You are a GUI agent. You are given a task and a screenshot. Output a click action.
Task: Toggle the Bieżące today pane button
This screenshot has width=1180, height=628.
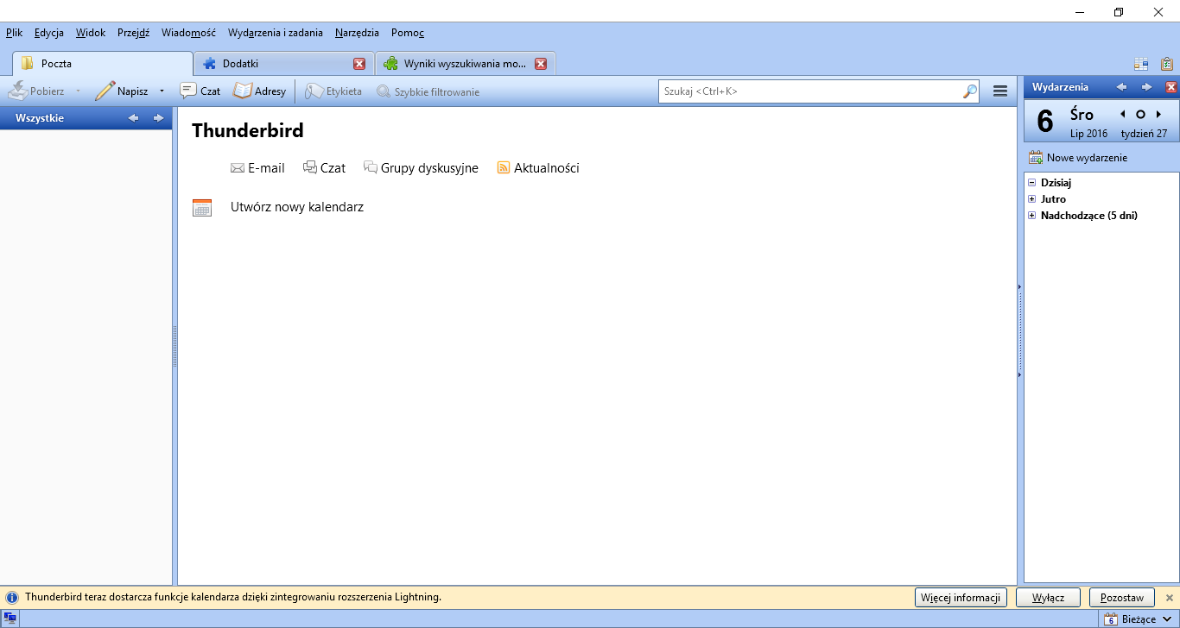coord(1130,619)
